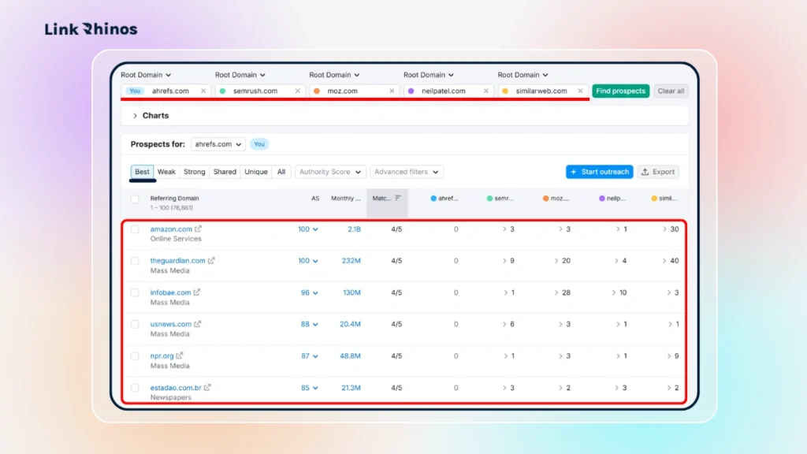Select the Strong tab
807x454 pixels.
tap(194, 172)
